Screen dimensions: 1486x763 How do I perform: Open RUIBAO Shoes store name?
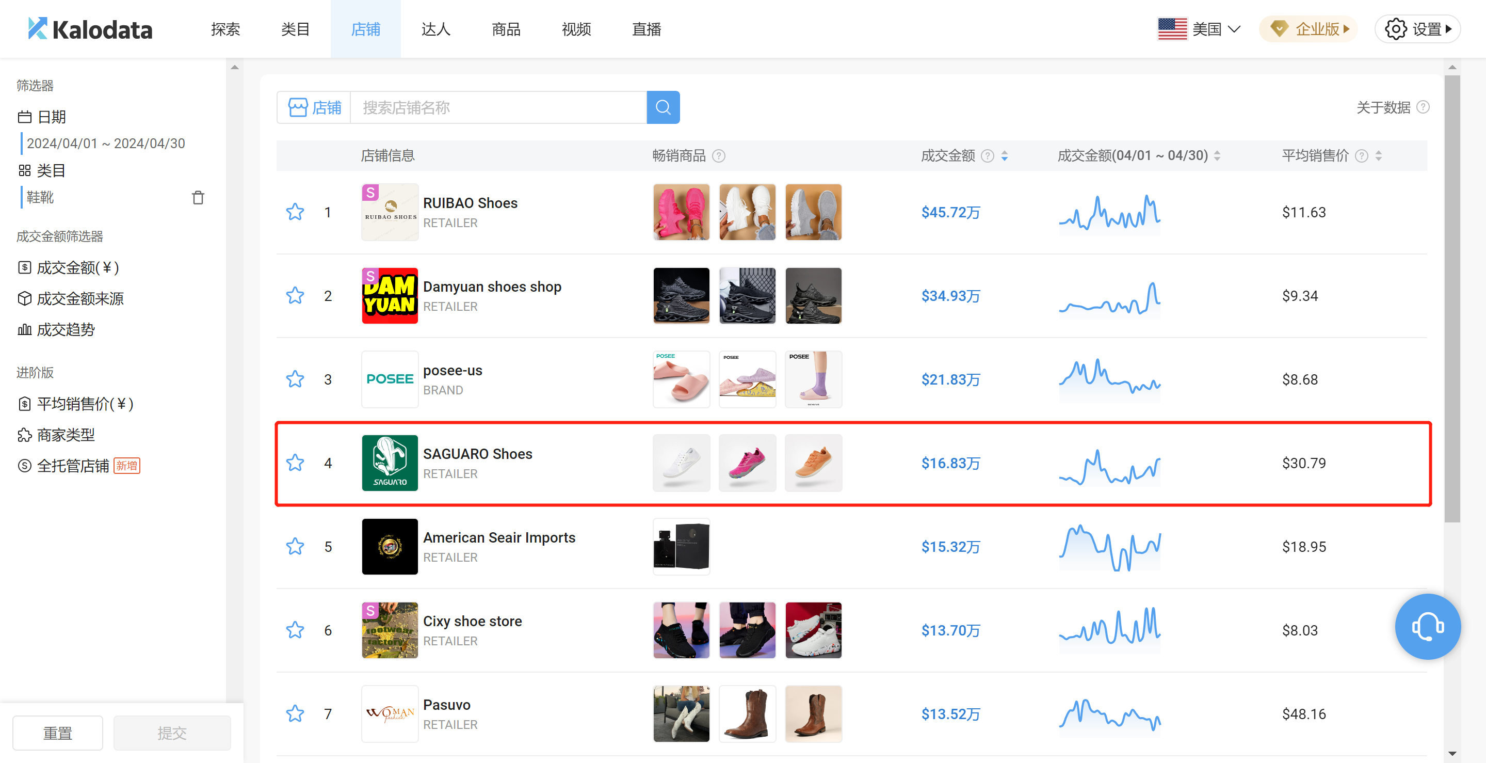click(470, 203)
